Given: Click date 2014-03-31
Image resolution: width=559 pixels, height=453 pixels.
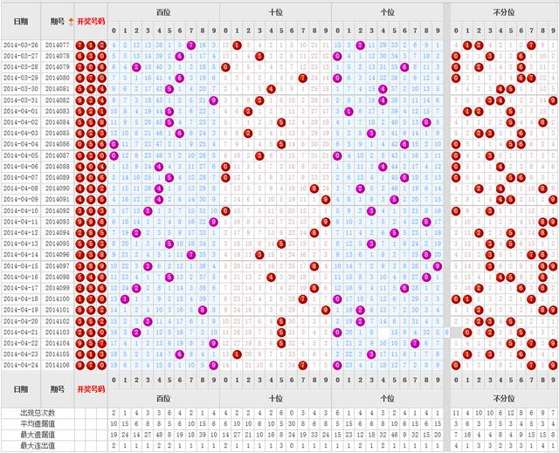Looking at the screenshot, I should (x=21, y=100).
